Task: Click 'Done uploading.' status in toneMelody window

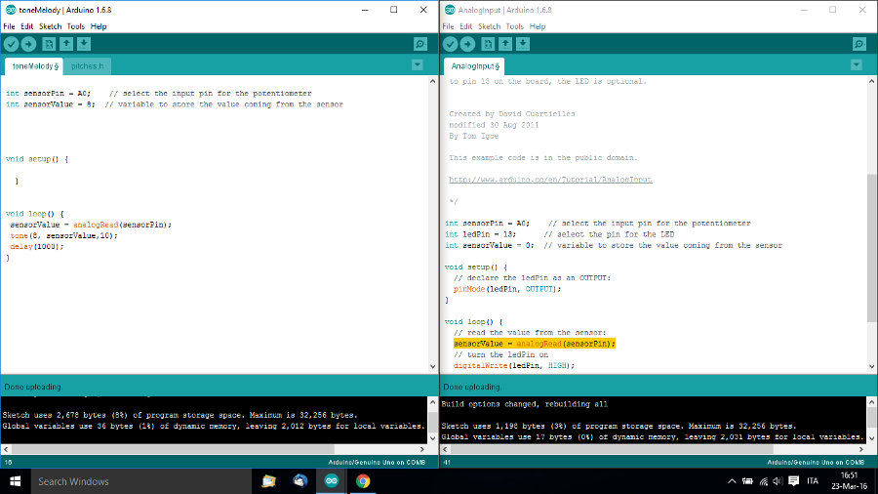Action: tap(33, 387)
